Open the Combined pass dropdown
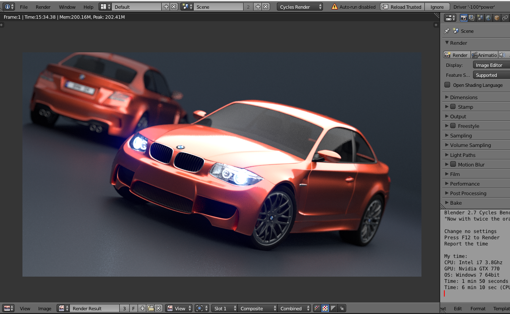The height and width of the screenshot is (314, 510). click(295, 308)
